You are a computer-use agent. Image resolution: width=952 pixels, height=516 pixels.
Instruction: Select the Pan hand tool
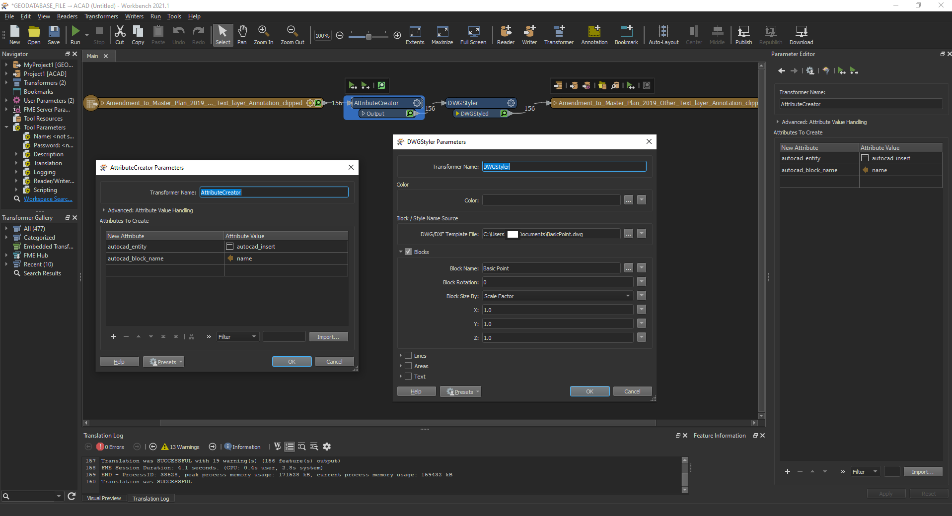pyautogui.click(x=242, y=32)
